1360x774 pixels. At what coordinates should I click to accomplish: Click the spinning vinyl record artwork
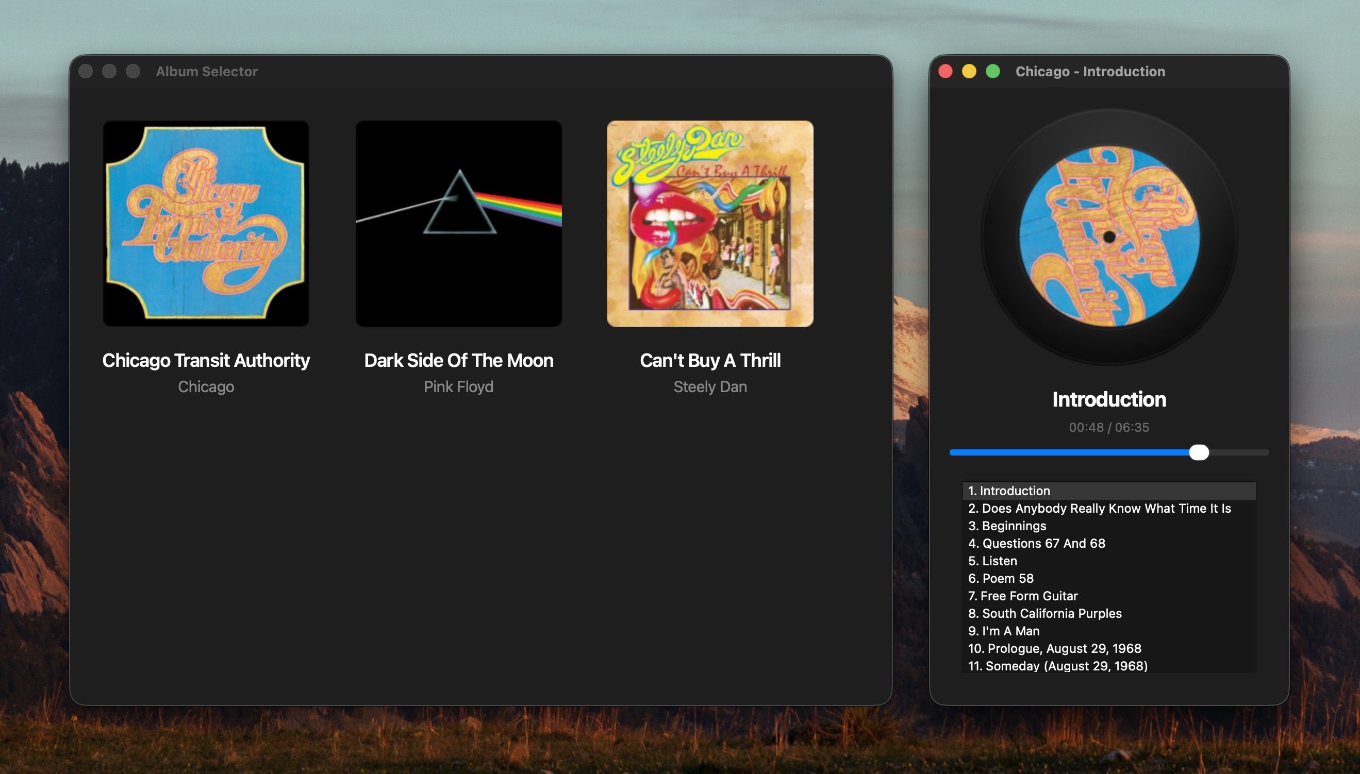pyautogui.click(x=1109, y=237)
